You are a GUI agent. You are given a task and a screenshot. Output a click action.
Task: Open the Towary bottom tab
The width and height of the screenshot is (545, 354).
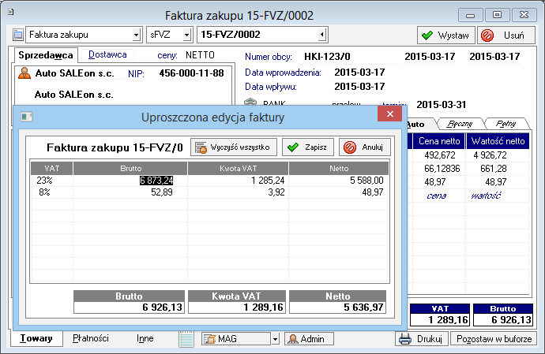pos(36,338)
